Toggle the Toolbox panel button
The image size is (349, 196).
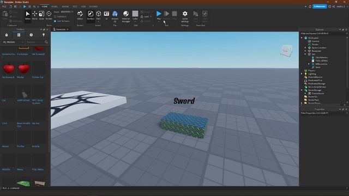[x=91, y=16]
